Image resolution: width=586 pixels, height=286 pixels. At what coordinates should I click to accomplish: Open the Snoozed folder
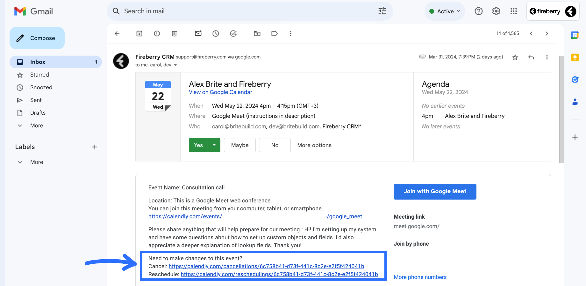[41, 87]
